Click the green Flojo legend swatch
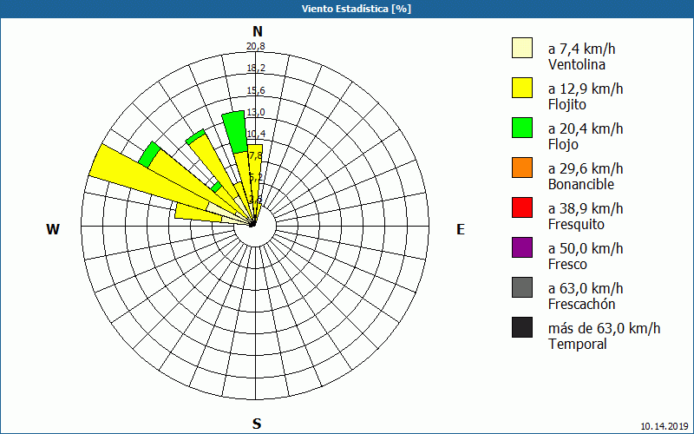Image resolution: width=694 pixels, height=434 pixels. tap(522, 128)
